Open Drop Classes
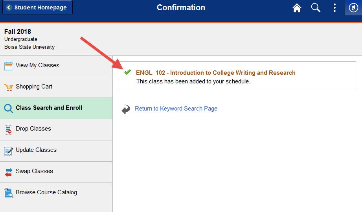Image resolution: width=362 pixels, height=212 pixels. pos(56,129)
